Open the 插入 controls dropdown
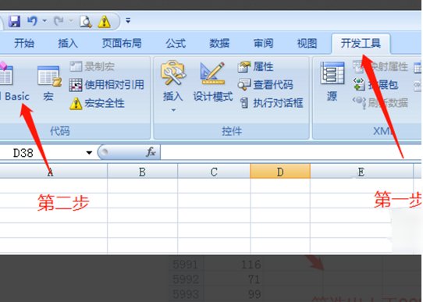The height and width of the screenshot is (302, 423). click(x=173, y=87)
